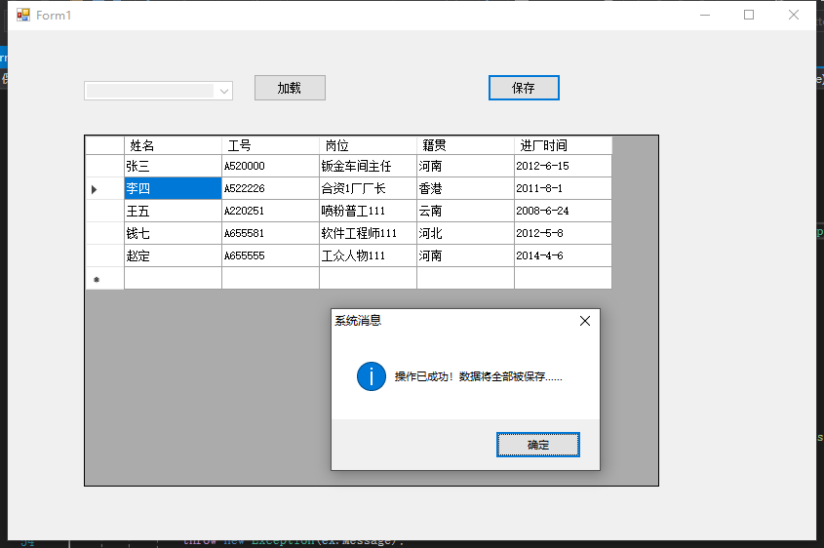This screenshot has width=824, height=548.
Task: Select the highlighted cell 李四
Action: click(173, 188)
